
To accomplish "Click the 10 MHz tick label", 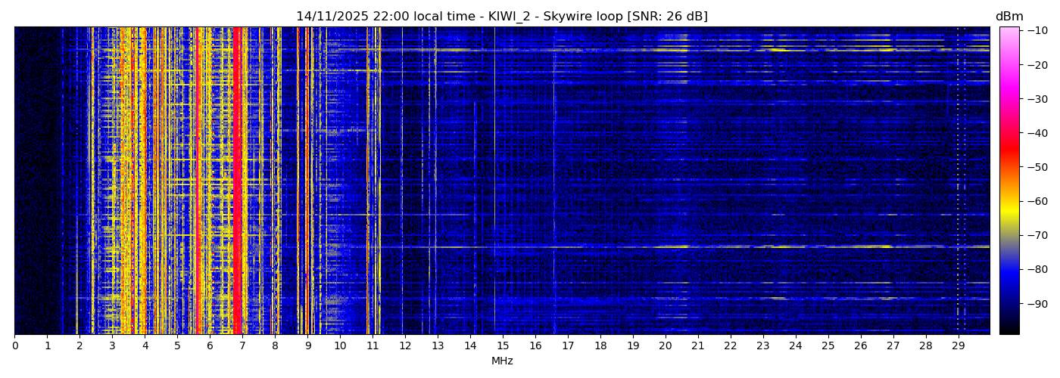I will point(340,346).
